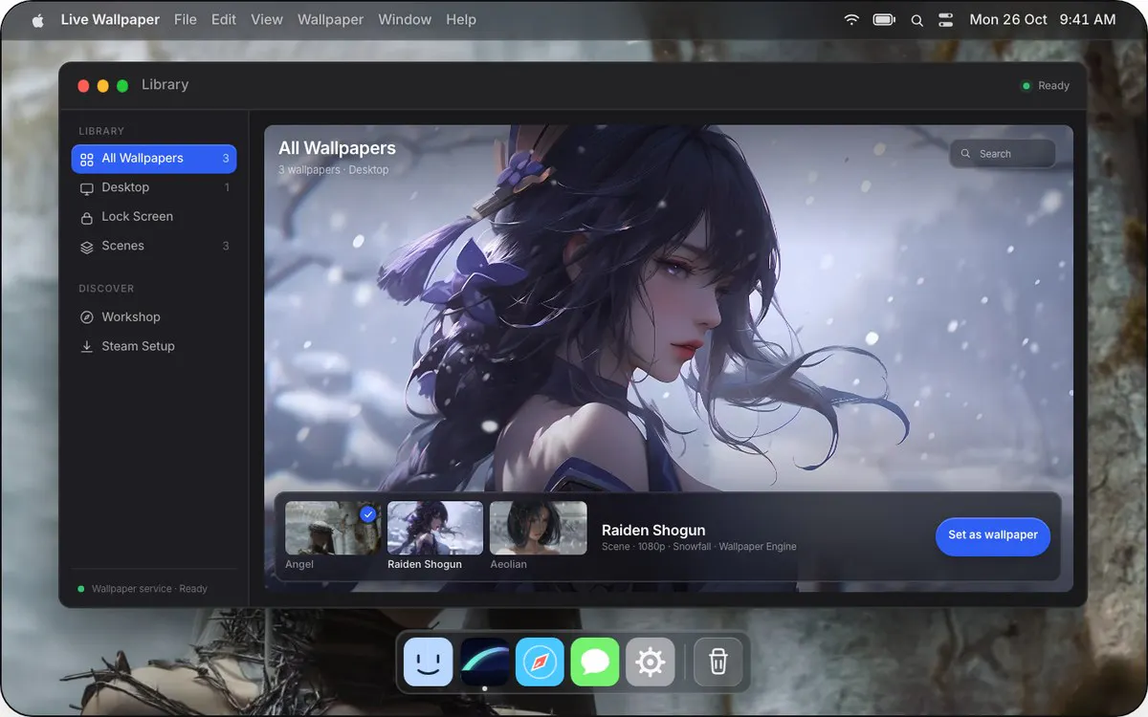Open the Help menu
This screenshot has height=717, width=1148.
click(x=461, y=20)
